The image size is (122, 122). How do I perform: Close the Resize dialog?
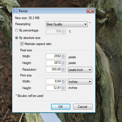(x=91, y=11)
